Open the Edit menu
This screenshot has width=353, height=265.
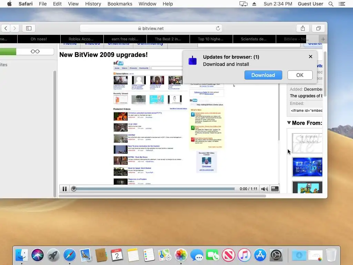click(57, 4)
